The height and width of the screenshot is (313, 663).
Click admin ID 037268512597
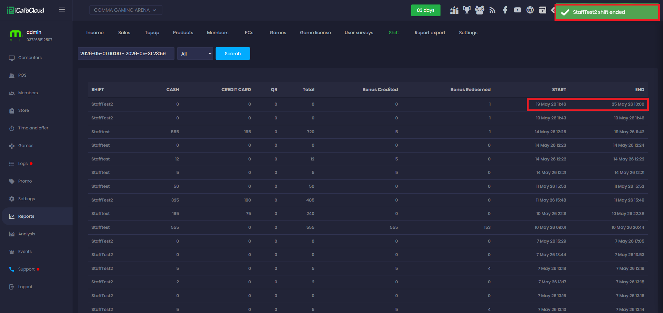coord(39,40)
